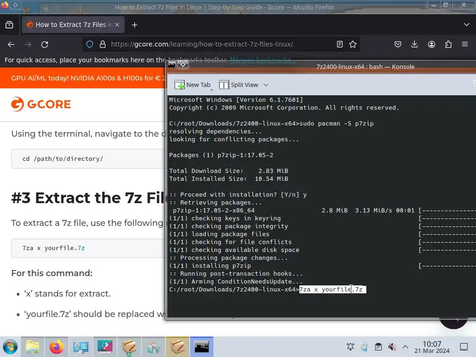Click the show desktop button
The height and width of the screenshot is (357, 476).
coord(464,347)
